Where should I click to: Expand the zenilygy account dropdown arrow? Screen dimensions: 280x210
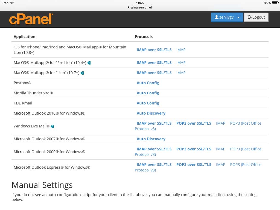click(238, 17)
